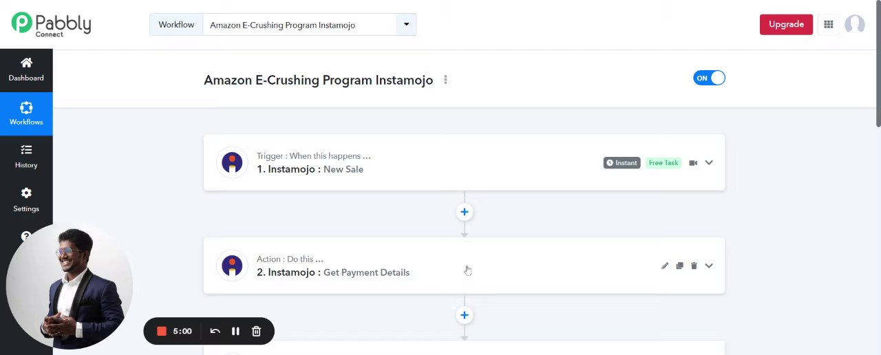Image resolution: width=881 pixels, height=355 pixels.
Task: Delete the Get Payment Details action
Action: (694, 266)
